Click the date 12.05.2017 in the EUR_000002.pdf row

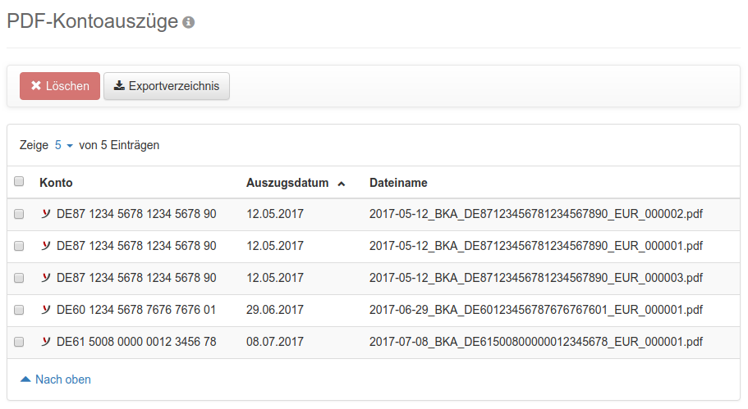275,214
